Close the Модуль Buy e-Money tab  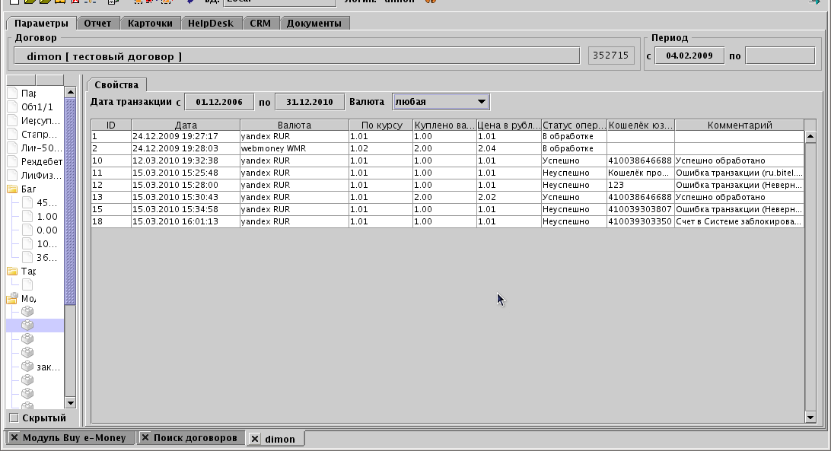[x=14, y=438]
